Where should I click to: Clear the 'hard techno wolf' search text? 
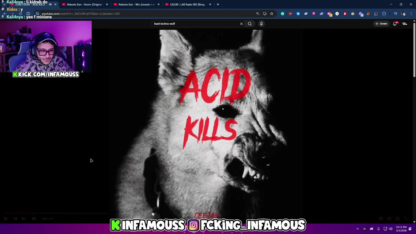tap(241, 24)
